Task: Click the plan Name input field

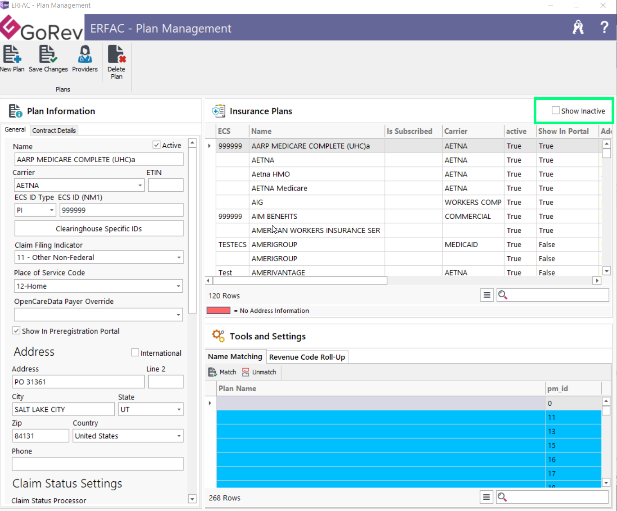Action: pyautogui.click(x=99, y=159)
